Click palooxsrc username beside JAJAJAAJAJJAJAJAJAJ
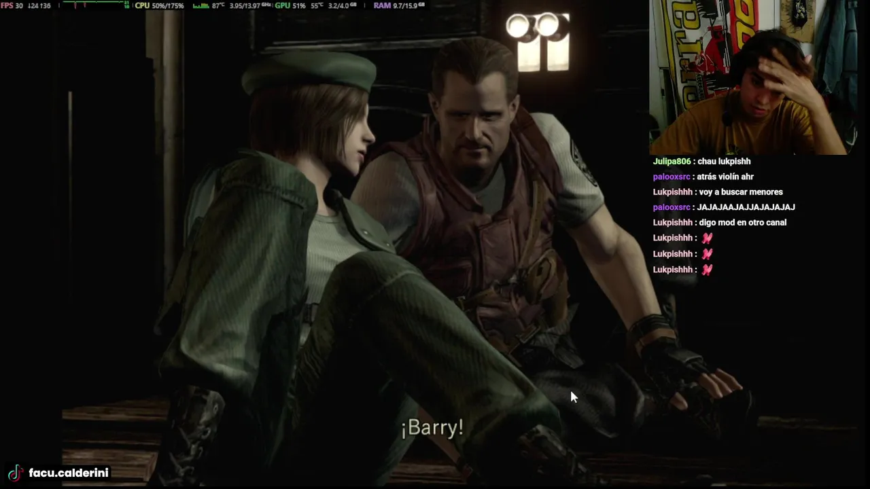870x489 pixels. (x=672, y=207)
